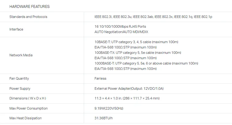Click the Fanless value
232x125 pixels.
click(100, 78)
